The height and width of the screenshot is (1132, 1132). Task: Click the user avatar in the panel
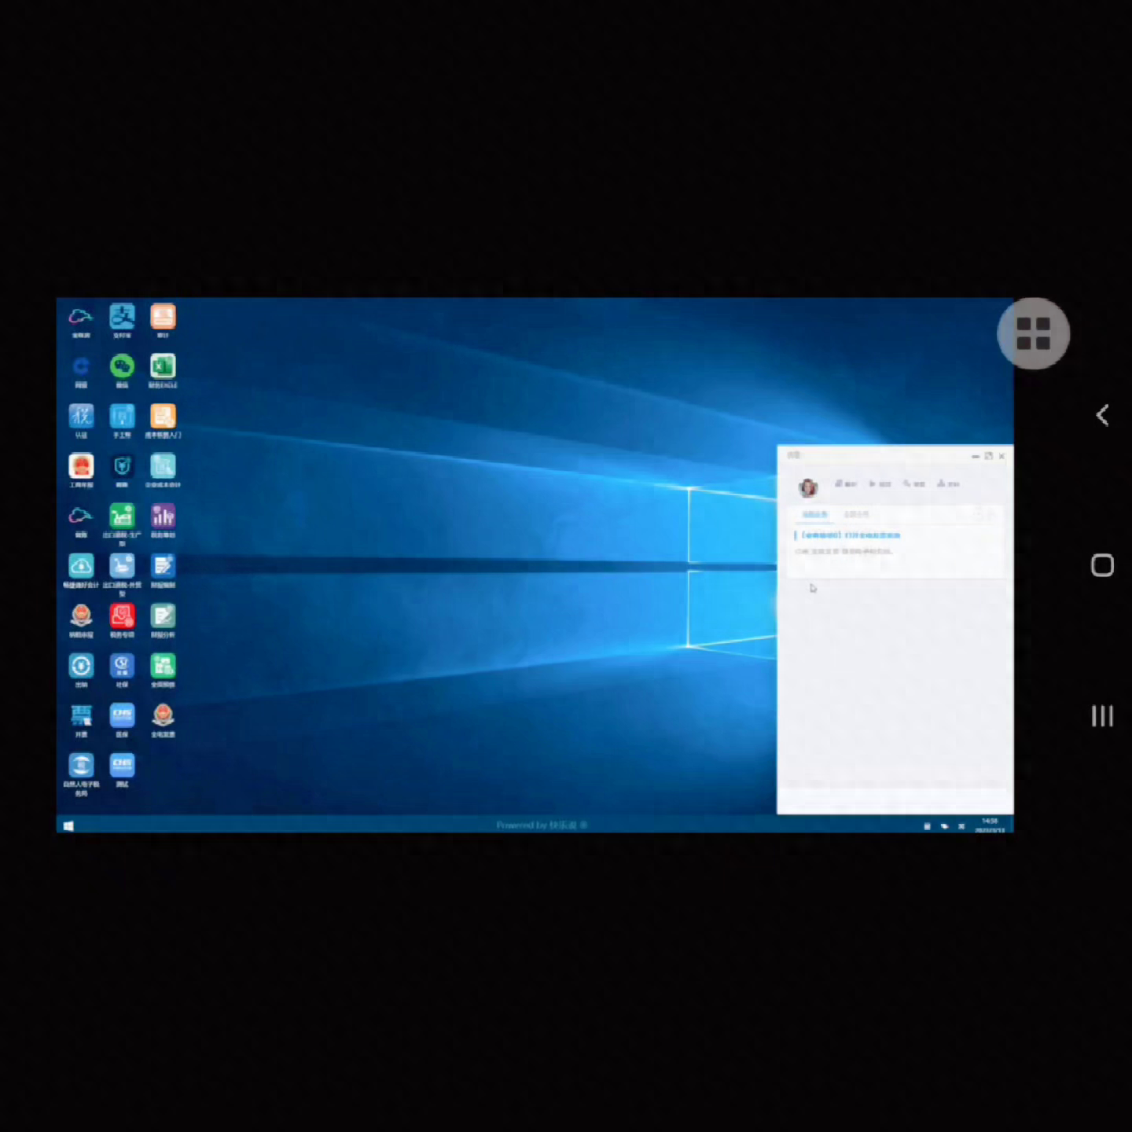807,487
